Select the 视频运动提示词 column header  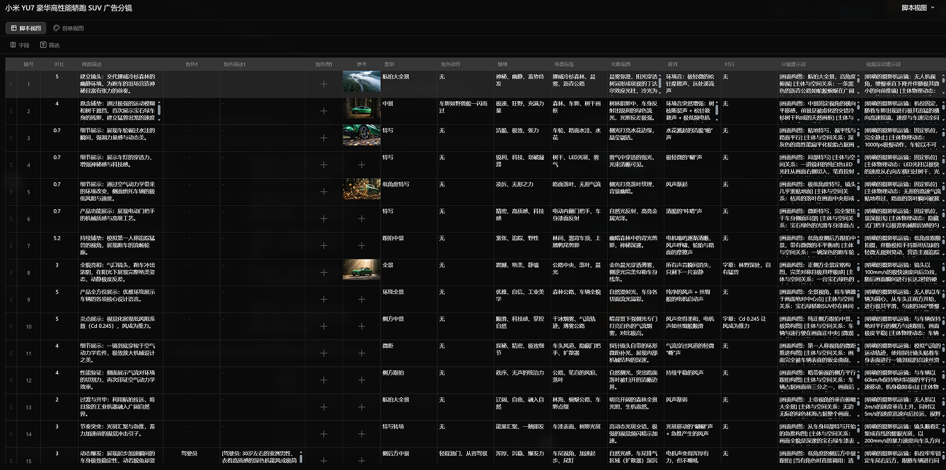(904, 64)
